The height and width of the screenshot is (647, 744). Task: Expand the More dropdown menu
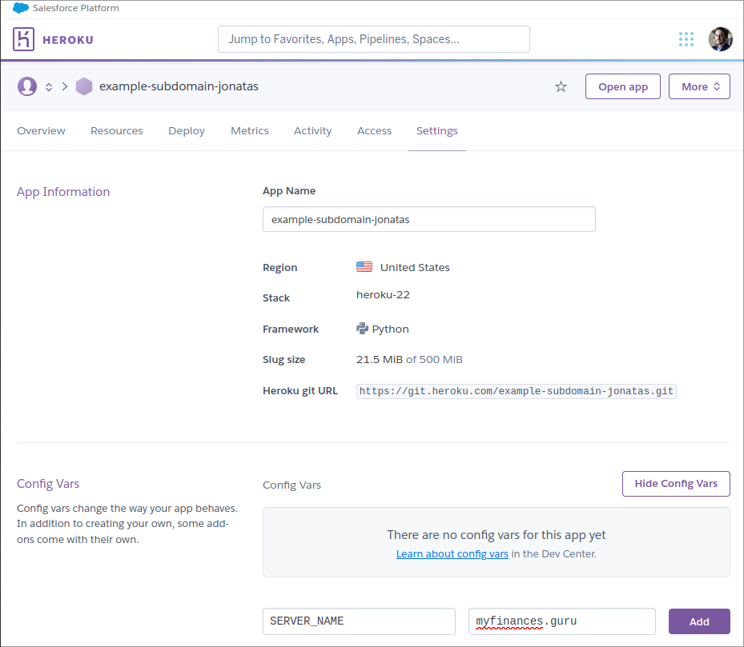[699, 86]
